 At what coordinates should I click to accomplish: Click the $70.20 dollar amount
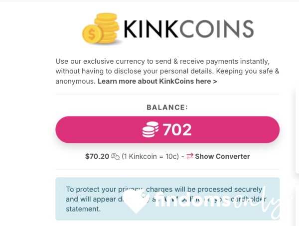click(97, 156)
